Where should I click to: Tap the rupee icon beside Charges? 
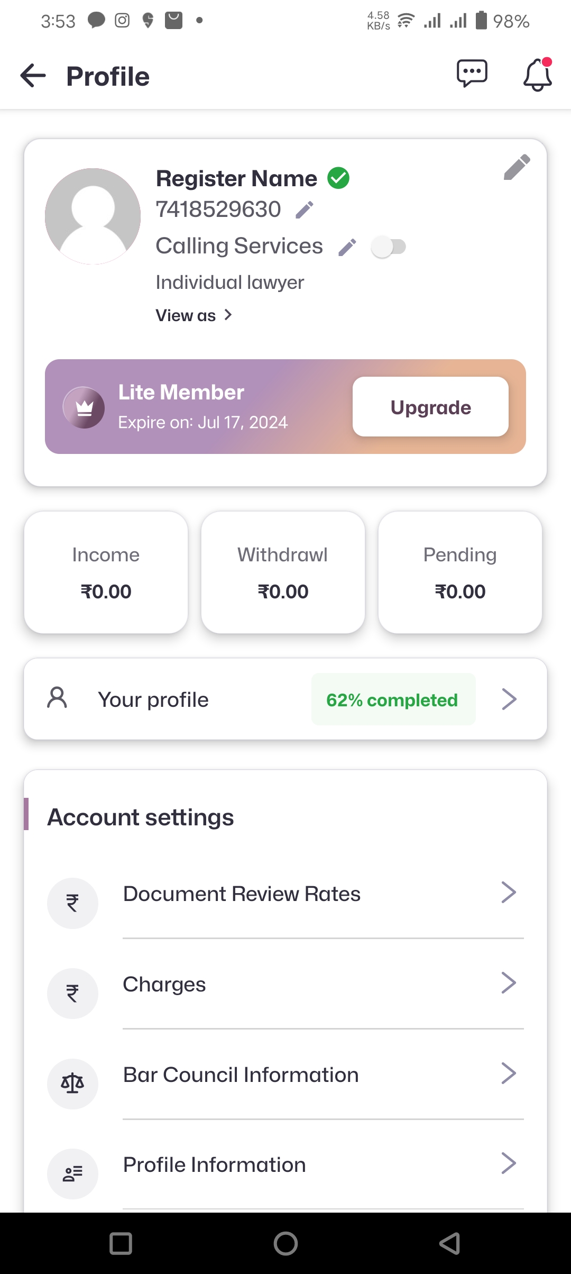point(72,993)
